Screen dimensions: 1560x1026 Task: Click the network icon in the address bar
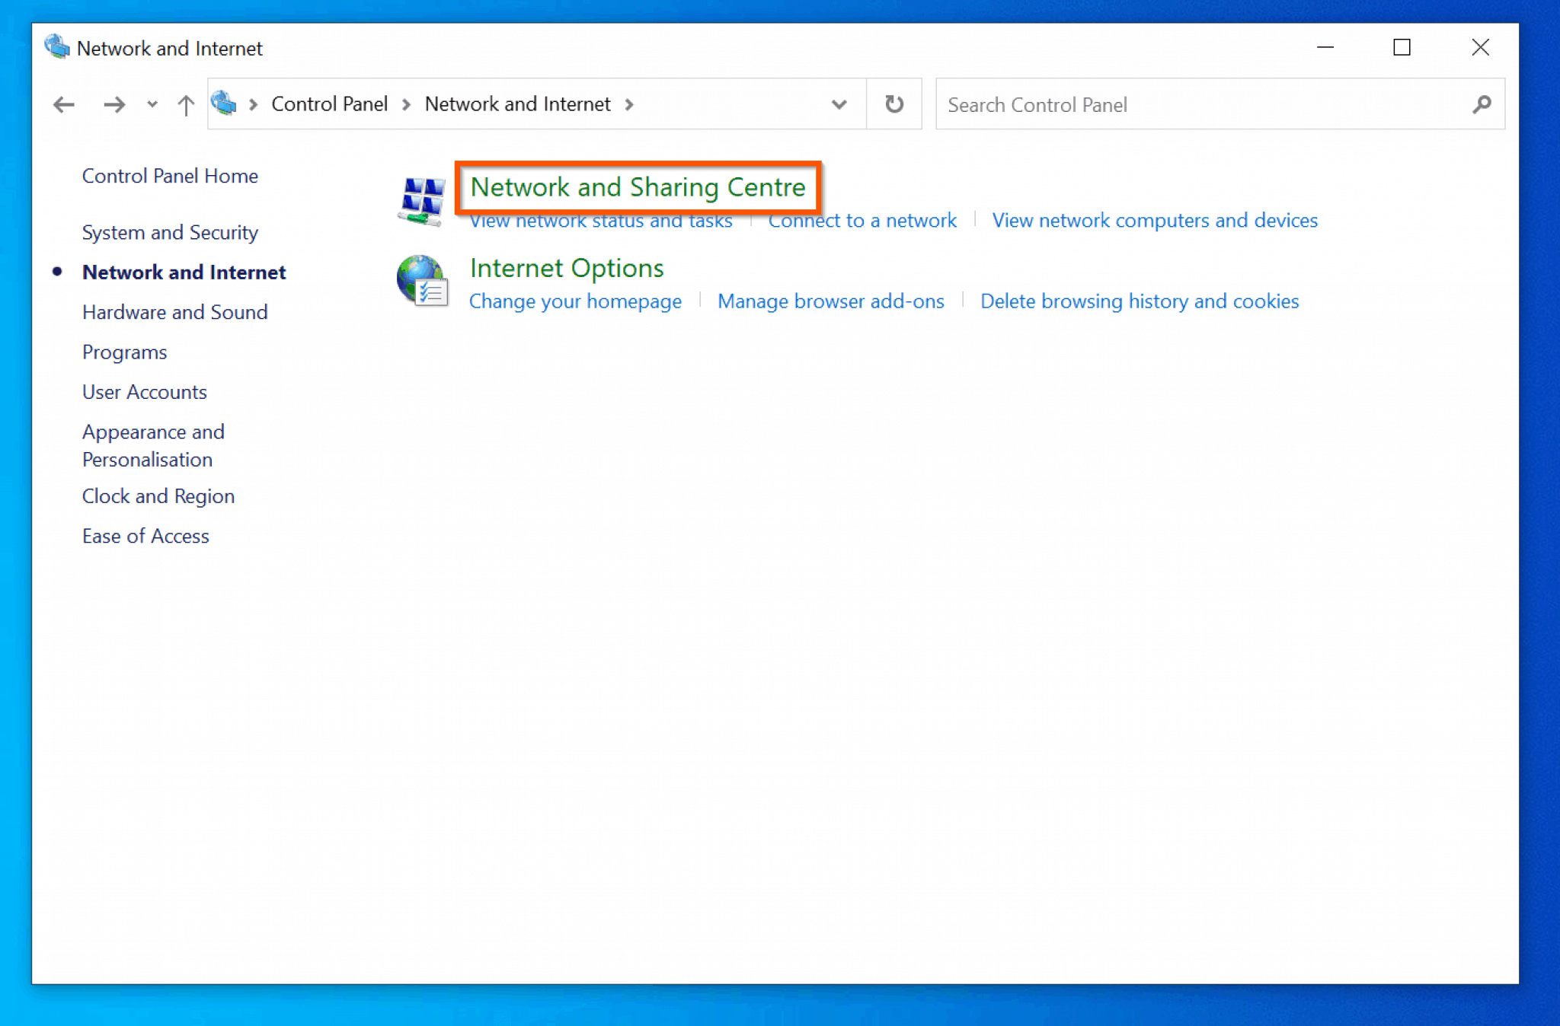[x=225, y=104]
